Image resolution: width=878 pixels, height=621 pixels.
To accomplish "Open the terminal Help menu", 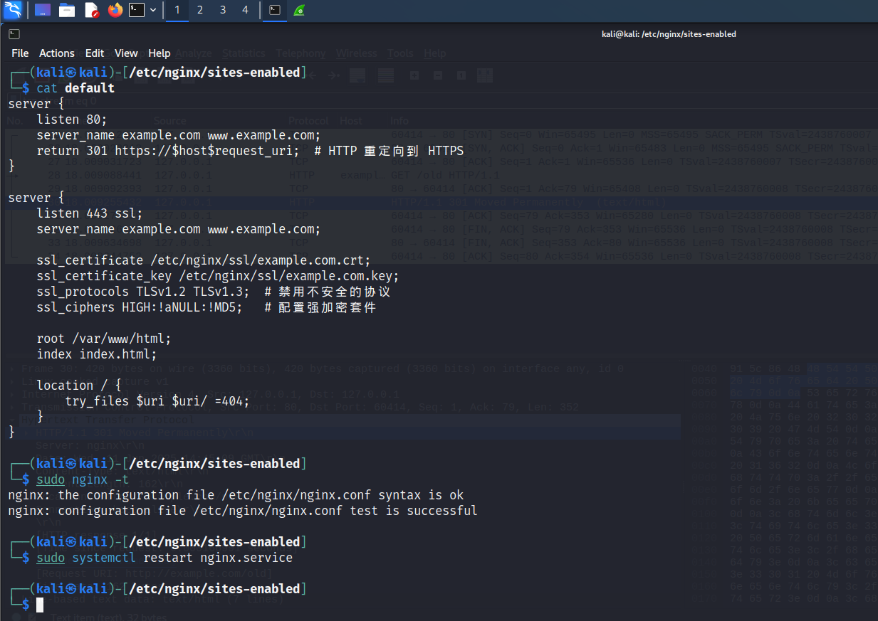I will pos(160,53).
